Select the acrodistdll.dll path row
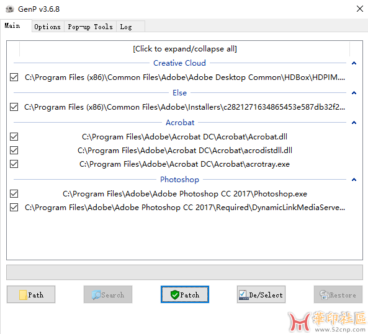Viewport: 368px width, 334px height. coord(185,150)
